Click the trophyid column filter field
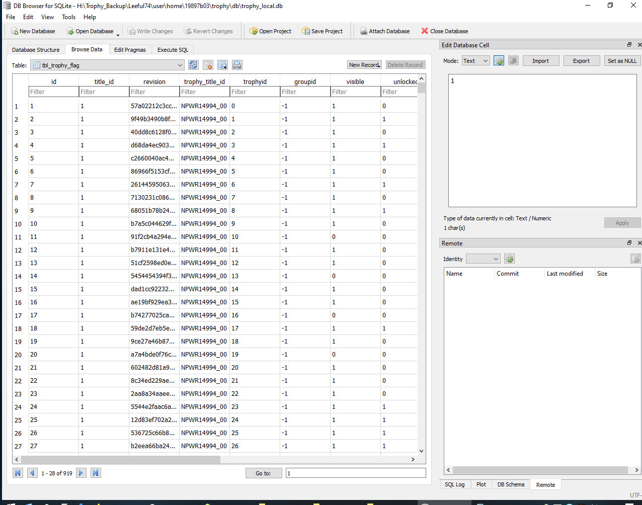Image resolution: width=642 pixels, height=505 pixels. coord(255,92)
